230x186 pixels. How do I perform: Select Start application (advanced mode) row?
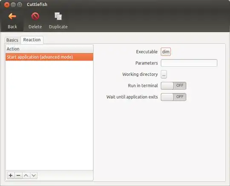pyautogui.click(x=49, y=57)
